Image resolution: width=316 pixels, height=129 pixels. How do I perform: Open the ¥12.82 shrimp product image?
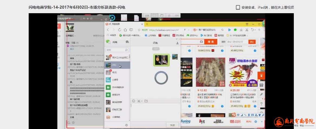point(210,72)
